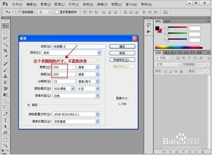The width and height of the screenshot is (212, 155).
Task: Select the Eraser tool
Action: [x=6, y=88]
